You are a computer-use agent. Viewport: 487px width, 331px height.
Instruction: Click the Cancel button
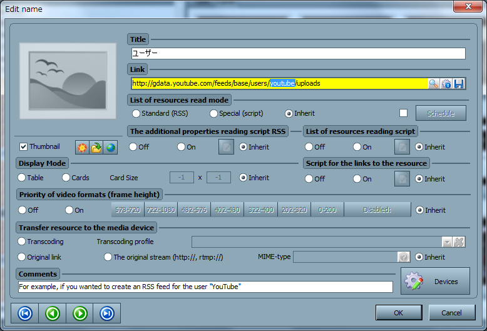tap(452, 313)
